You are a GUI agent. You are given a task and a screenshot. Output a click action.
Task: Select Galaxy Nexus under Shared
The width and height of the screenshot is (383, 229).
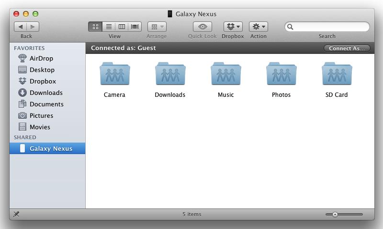(x=47, y=148)
